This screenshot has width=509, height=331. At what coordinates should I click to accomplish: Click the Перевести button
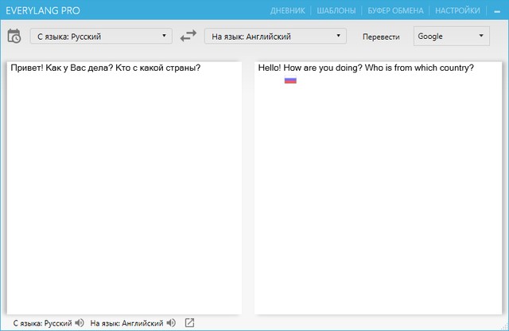[380, 37]
